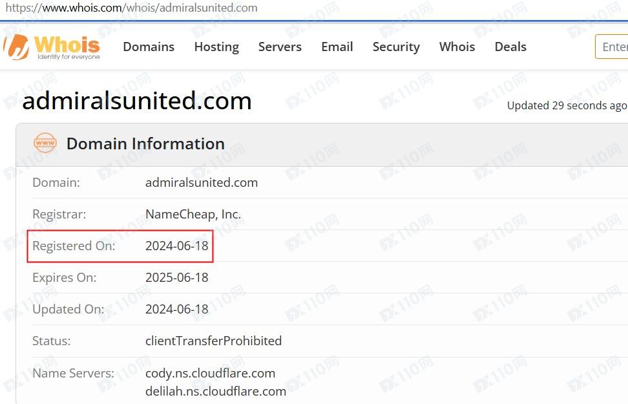628x404 pixels.
Task: Go to the Whois navigation item
Action: tap(457, 47)
